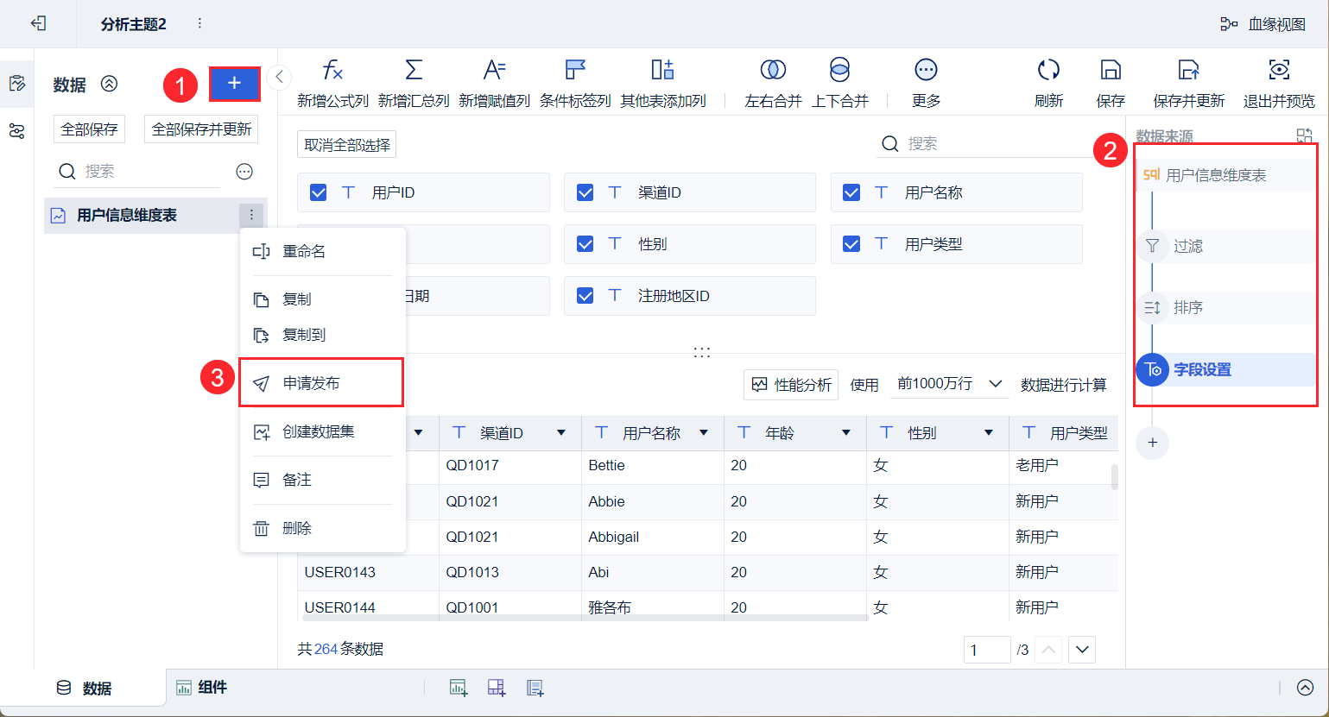The image size is (1329, 717).
Task: Click 上下合并 union icon
Action: coord(839,70)
